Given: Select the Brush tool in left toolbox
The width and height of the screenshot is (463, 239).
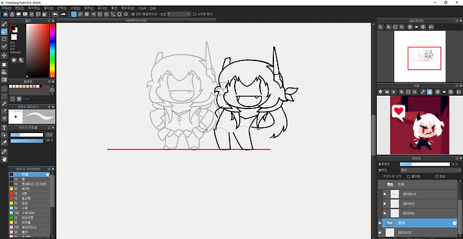Looking at the screenshot, I should coord(4,24).
